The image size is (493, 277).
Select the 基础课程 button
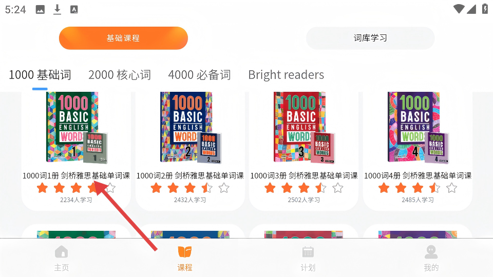pos(123,38)
